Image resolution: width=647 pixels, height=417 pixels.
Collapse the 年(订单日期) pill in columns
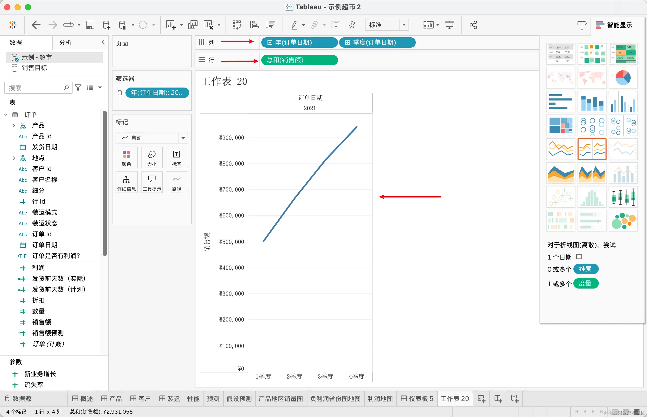[x=270, y=42]
